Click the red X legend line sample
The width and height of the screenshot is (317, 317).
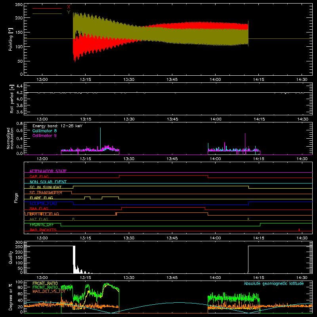click(x=47, y=8)
